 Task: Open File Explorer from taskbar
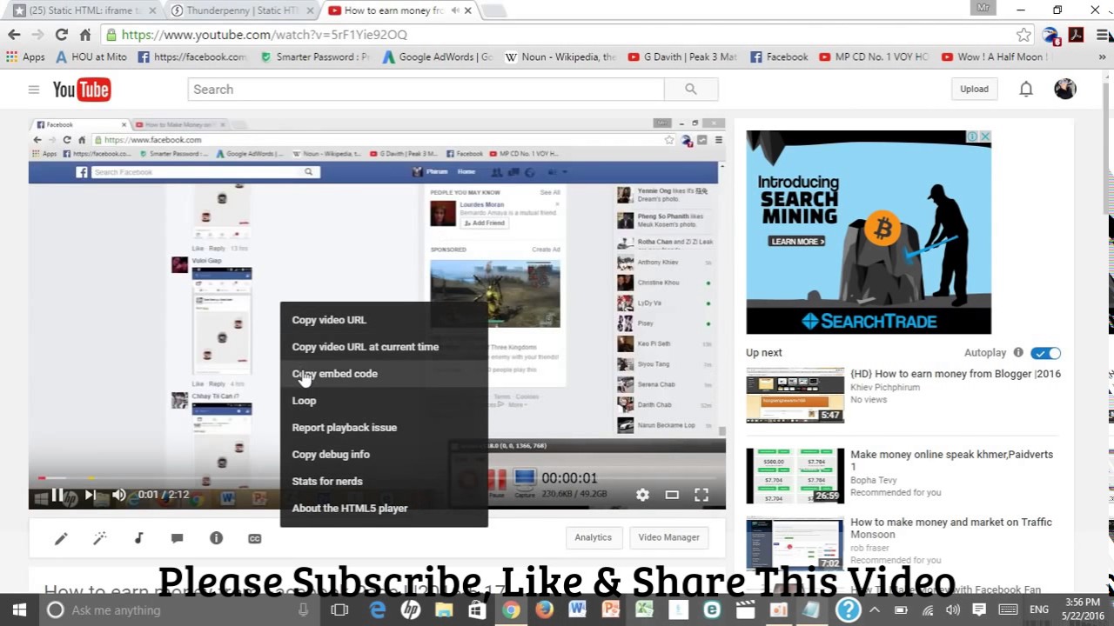pyautogui.click(x=444, y=610)
